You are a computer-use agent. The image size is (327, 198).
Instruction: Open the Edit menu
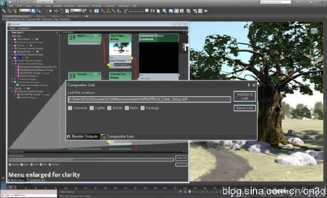pos(11,6)
